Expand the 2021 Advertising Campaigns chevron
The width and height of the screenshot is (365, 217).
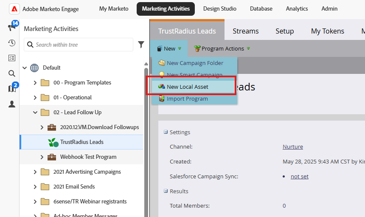35,172
